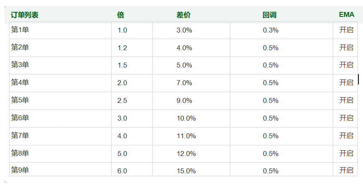This screenshot has width=363, height=184.
Task: Disable EMA 开启 on 第5单 row
Action: coord(346,100)
